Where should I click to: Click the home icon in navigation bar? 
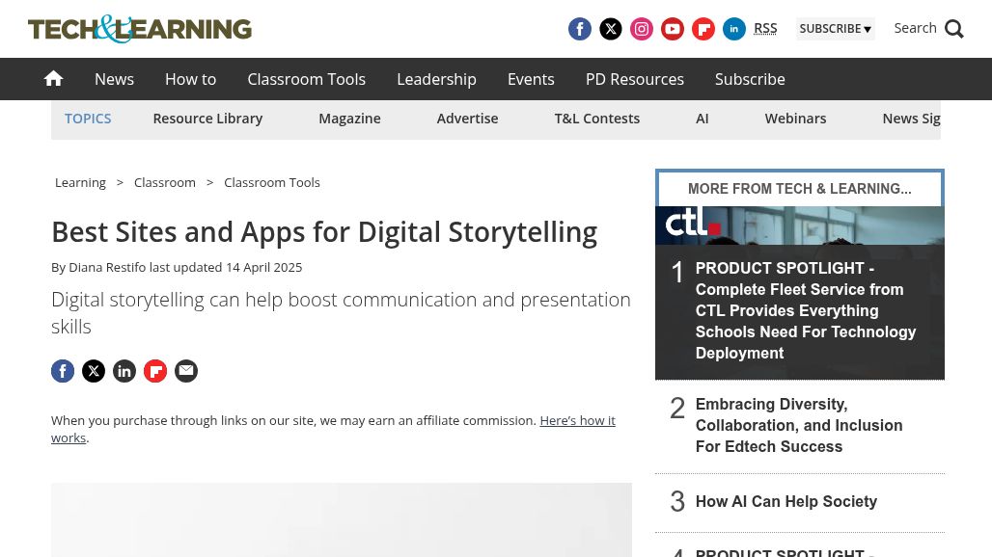tap(53, 79)
